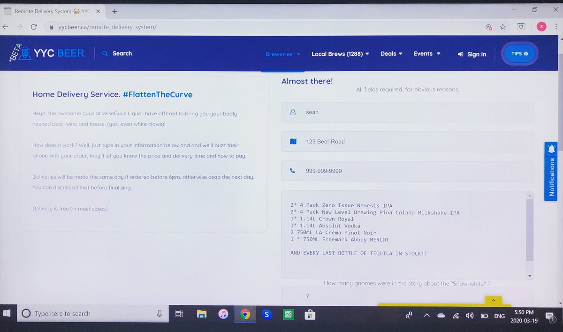Viewport: 563px width, 332px height.
Task: Open iTunes from the taskbar
Action: (223, 314)
